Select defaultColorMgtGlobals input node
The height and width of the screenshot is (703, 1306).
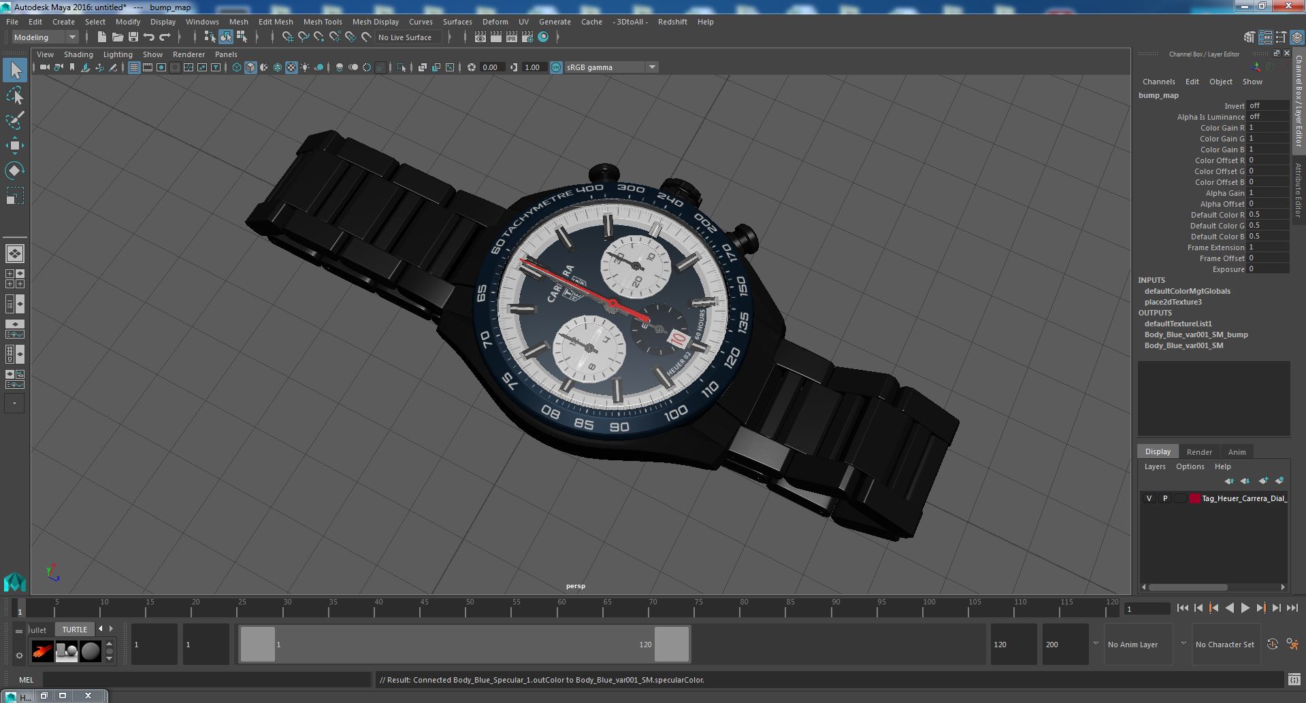coord(1187,291)
